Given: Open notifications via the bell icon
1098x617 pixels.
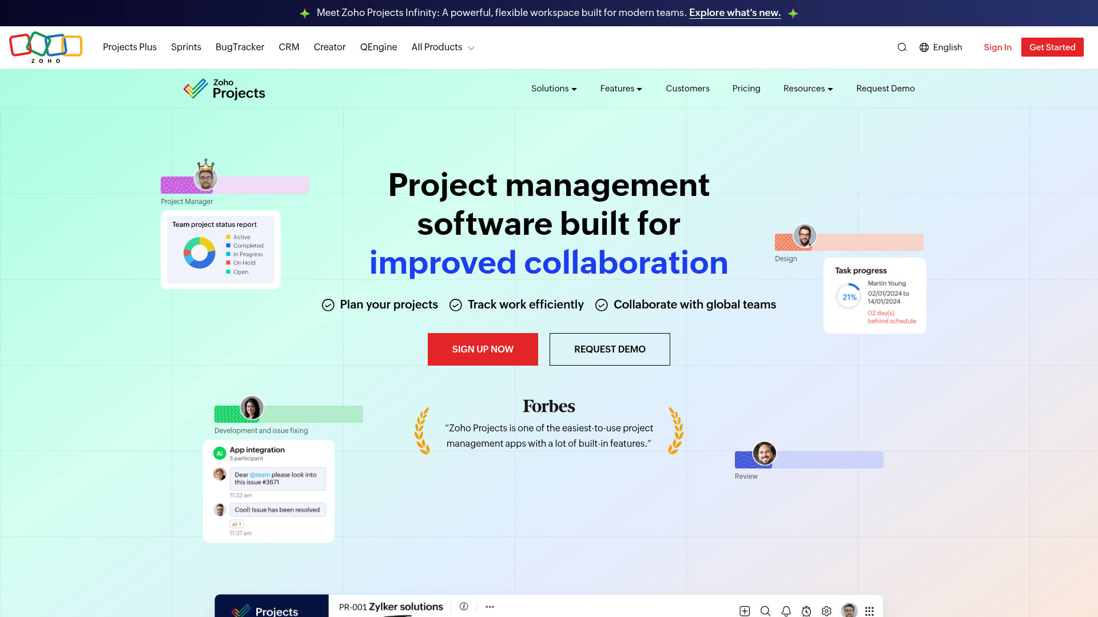Looking at the screenshot, I should [786, 611].
